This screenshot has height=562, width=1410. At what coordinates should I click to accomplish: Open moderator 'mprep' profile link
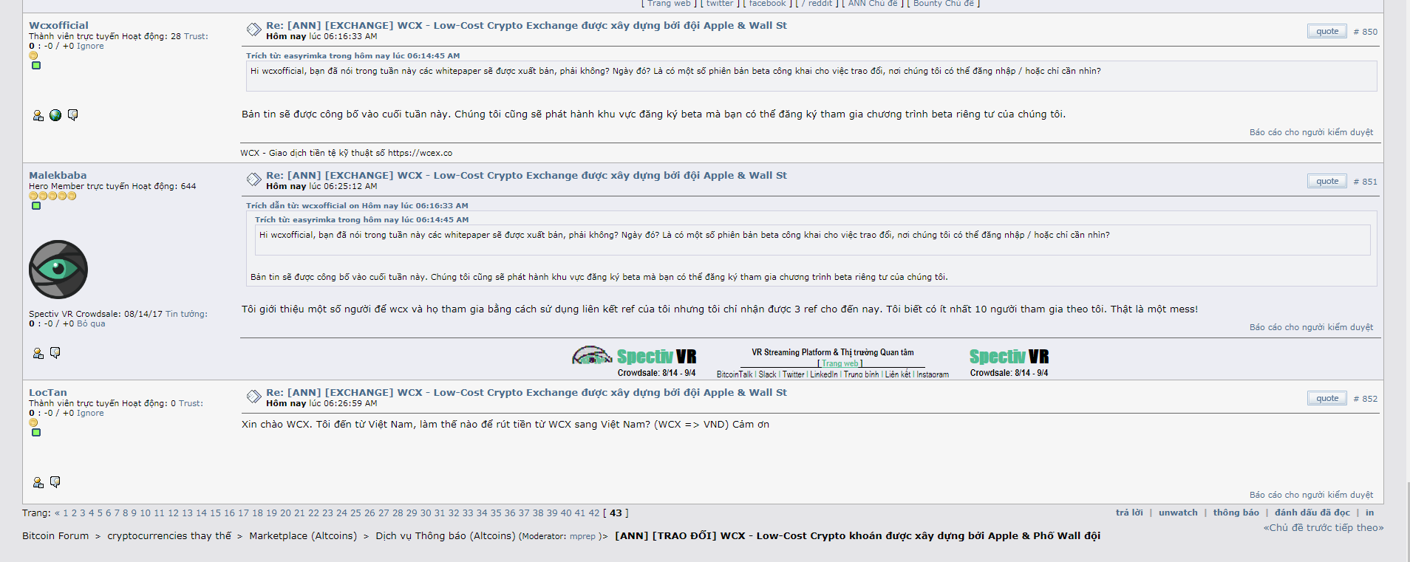[x=582, y=536]
